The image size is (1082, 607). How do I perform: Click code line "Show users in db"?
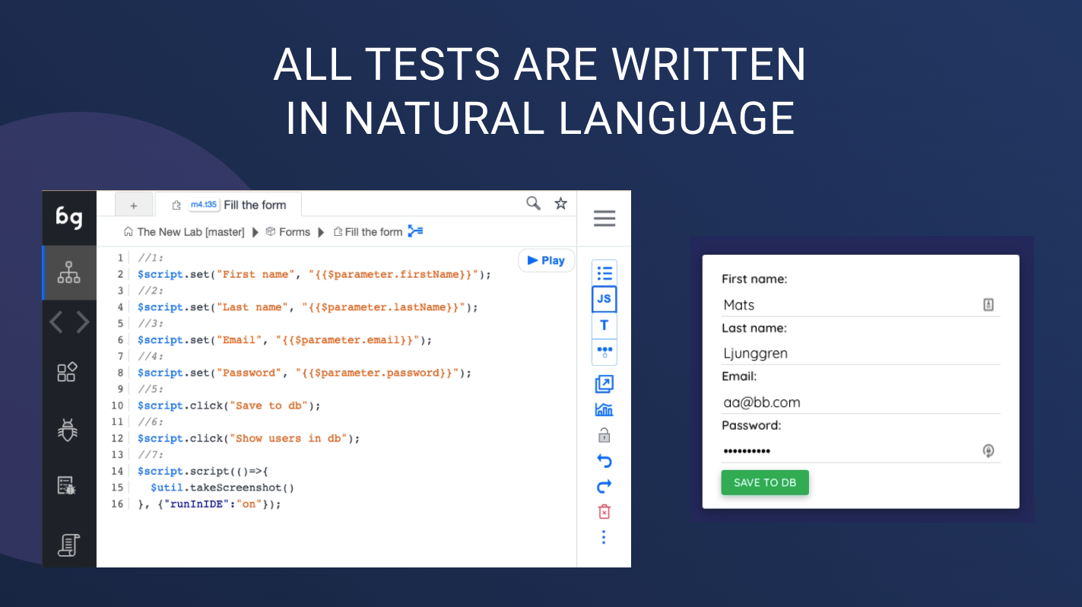click(249, 438)
